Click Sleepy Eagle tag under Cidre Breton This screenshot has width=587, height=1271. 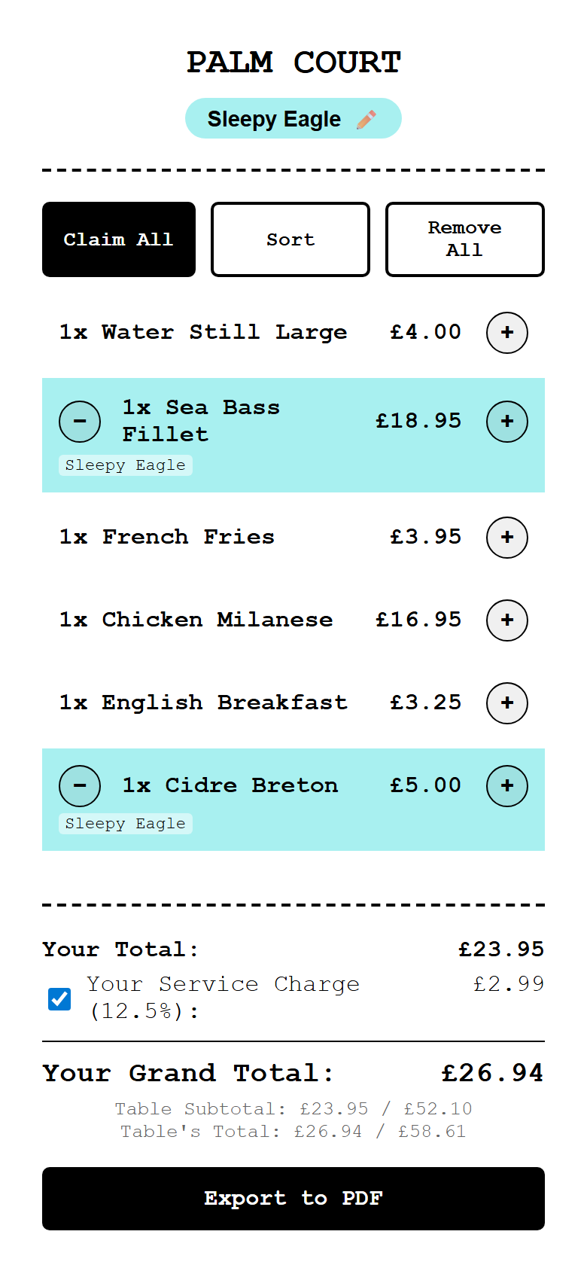[x=126, y=824]
